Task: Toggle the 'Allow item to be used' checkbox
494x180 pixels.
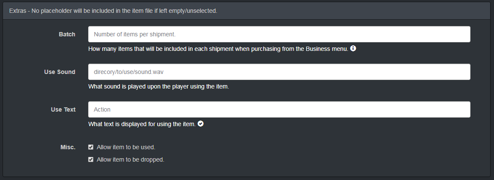Action: click(91, 147)
